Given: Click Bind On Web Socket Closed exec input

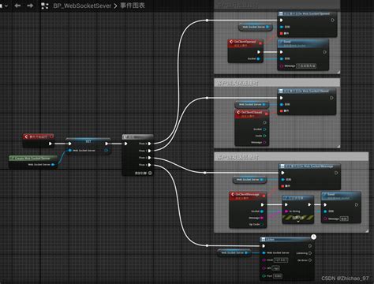Looking at the screenshot, I should 282,98.
